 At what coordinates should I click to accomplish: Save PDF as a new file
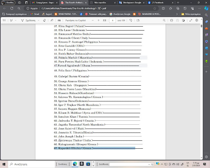pyautogui.click(x=183, y=20)
